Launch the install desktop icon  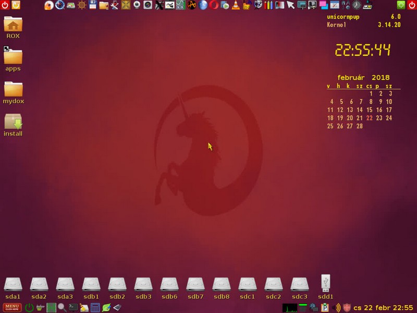(x=13, y=124)
